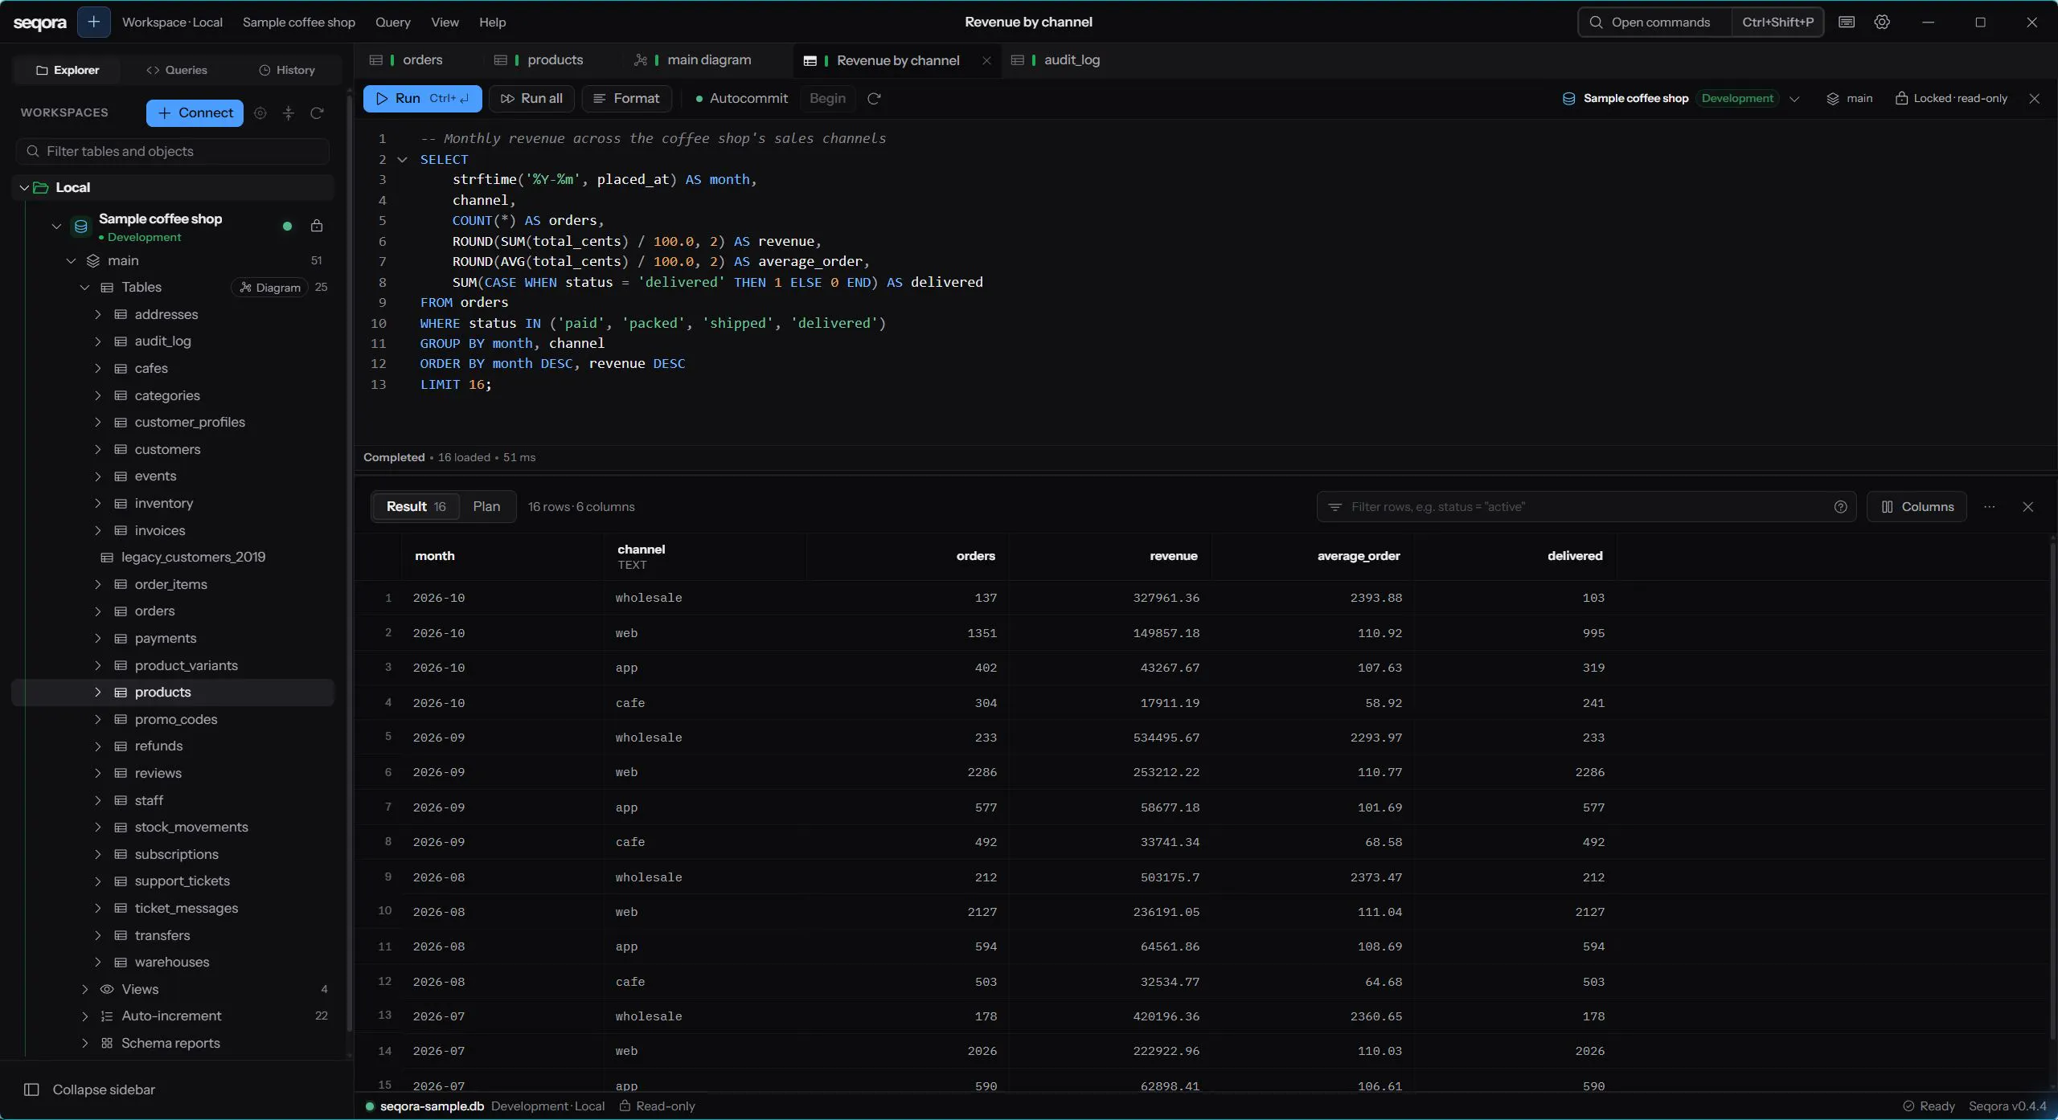Open the Columns button
Image resolution: width=2058 pixels, height=1120 pixels.
pyautogui.click(x=1917, y=506)
